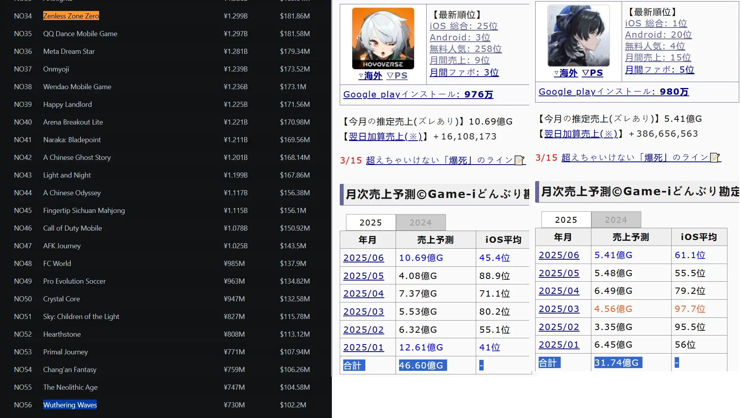The width and height of the screenshot is (740, 418).
Task: Click 売上予測 column header in left table
Action: point(435,240)
